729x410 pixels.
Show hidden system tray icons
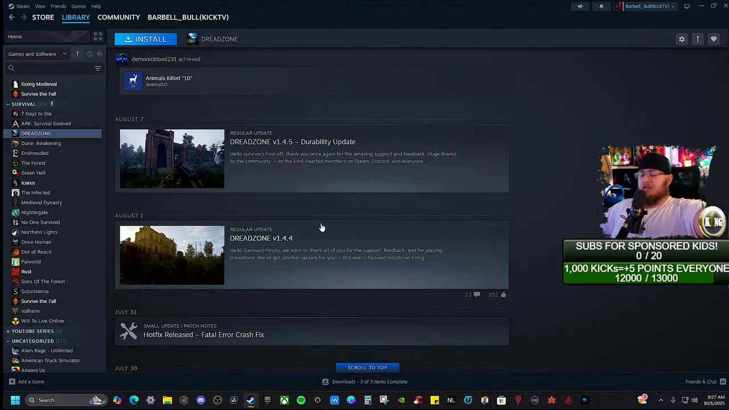(x=661, y=400)
